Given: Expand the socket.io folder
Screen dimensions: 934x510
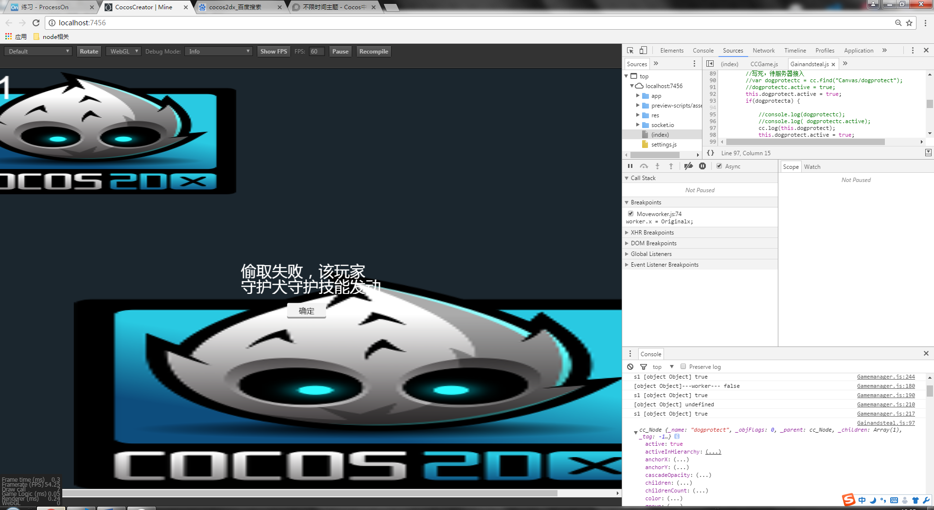Looking at the screenshot, I should 638,125.
